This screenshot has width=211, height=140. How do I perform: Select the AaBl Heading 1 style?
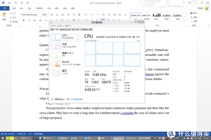(156, 17)
